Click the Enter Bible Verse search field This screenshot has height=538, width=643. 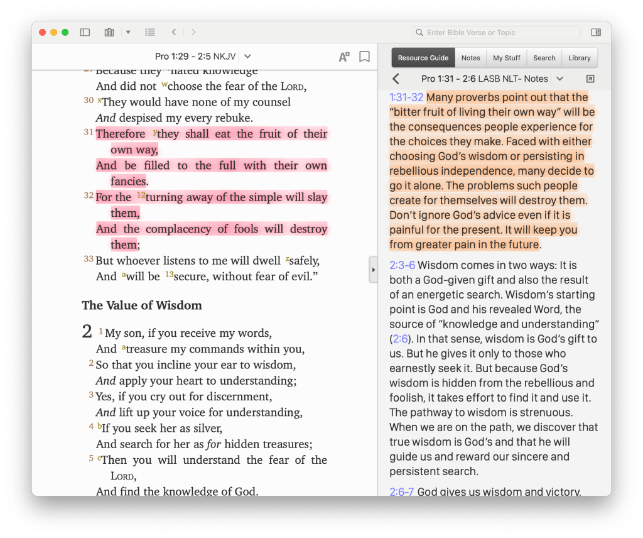496,32
